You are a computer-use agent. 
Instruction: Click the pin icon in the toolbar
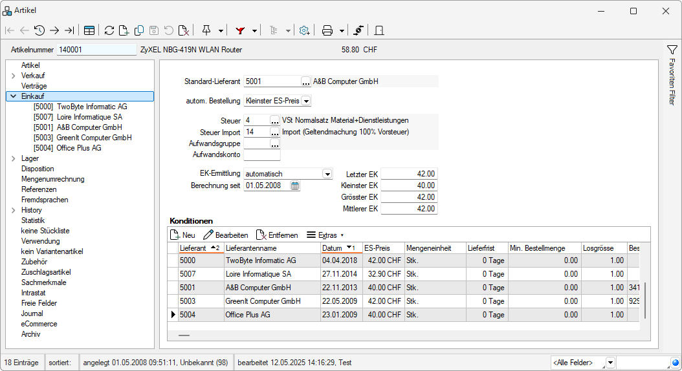[206, 30]
